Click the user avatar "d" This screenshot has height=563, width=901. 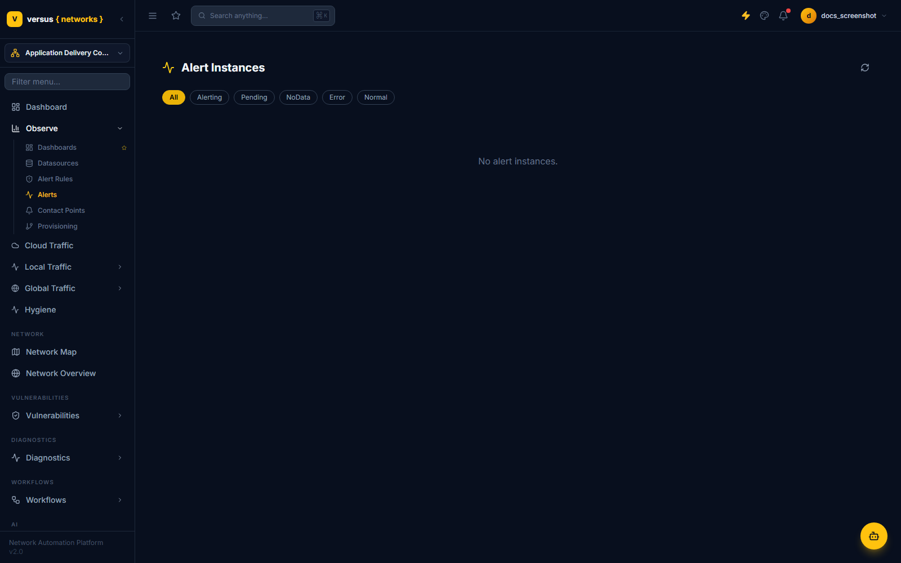(x=809, y=16)
